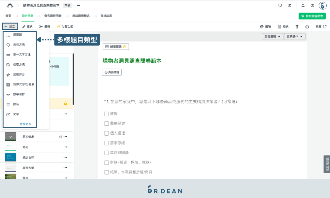Check the 財務 (投資、保險、稅務) checkbox
The width and height of the screenshot is (330, 198).
point(107,162)
